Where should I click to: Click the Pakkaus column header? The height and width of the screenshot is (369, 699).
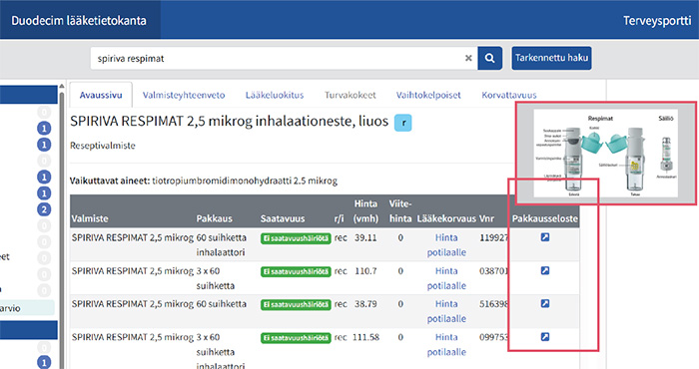coord(214,218)
